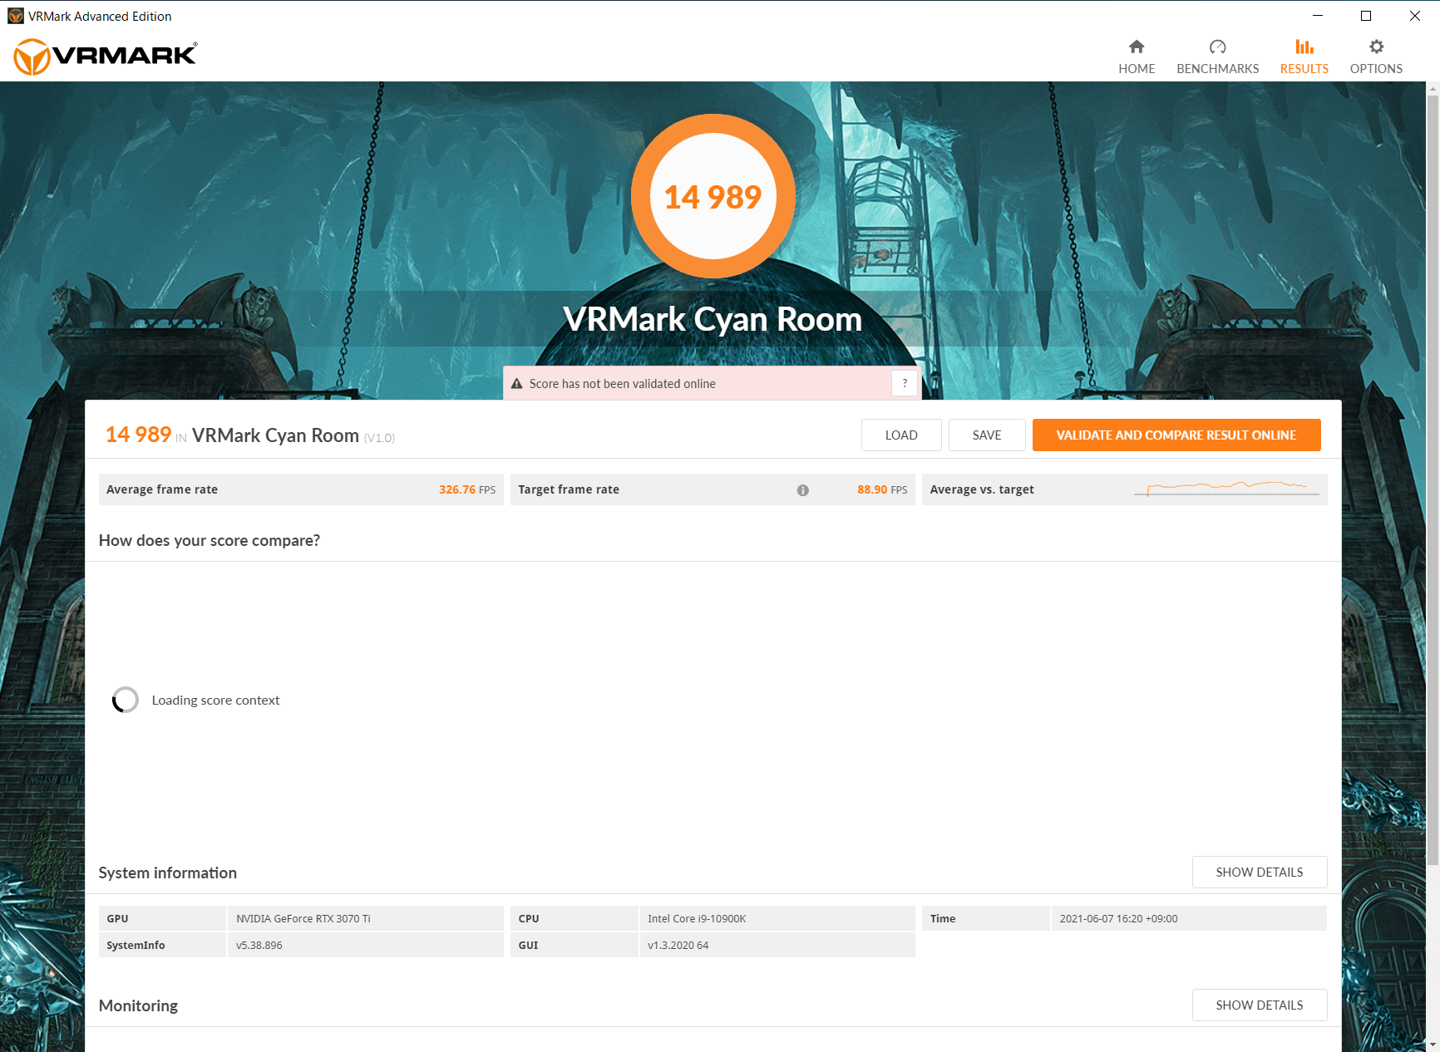This screenshot has width=1440, height=1052.
Task: Validate and compare result online
Action: tap(1176, 435)
